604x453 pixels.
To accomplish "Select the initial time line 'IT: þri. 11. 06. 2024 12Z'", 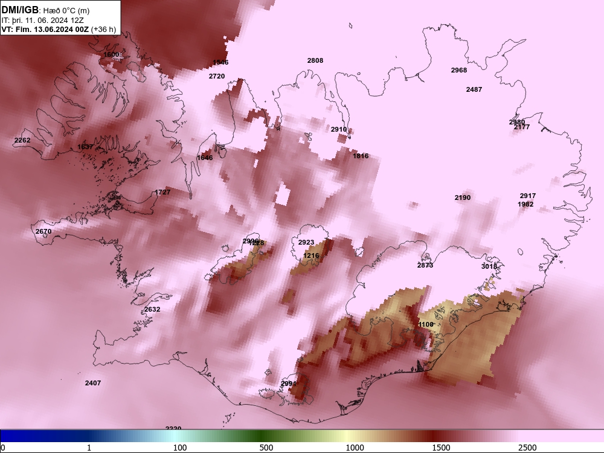I will 42,21.
